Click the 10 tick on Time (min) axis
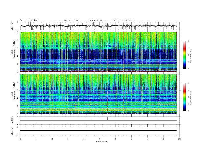Viewport: 202px width, 156px height. pyautogui.click(x=179, y=139)
